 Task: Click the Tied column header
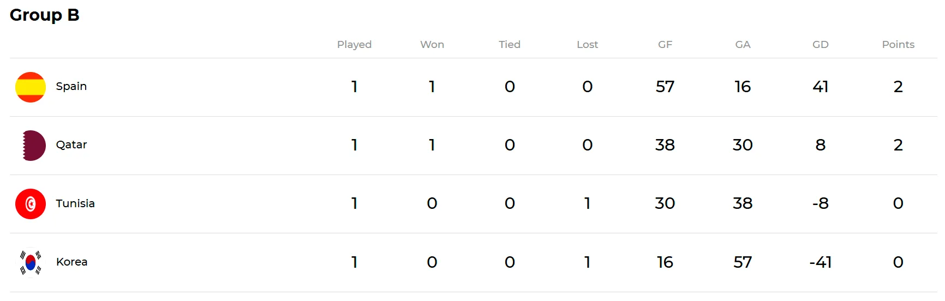[x=509, y=44]
